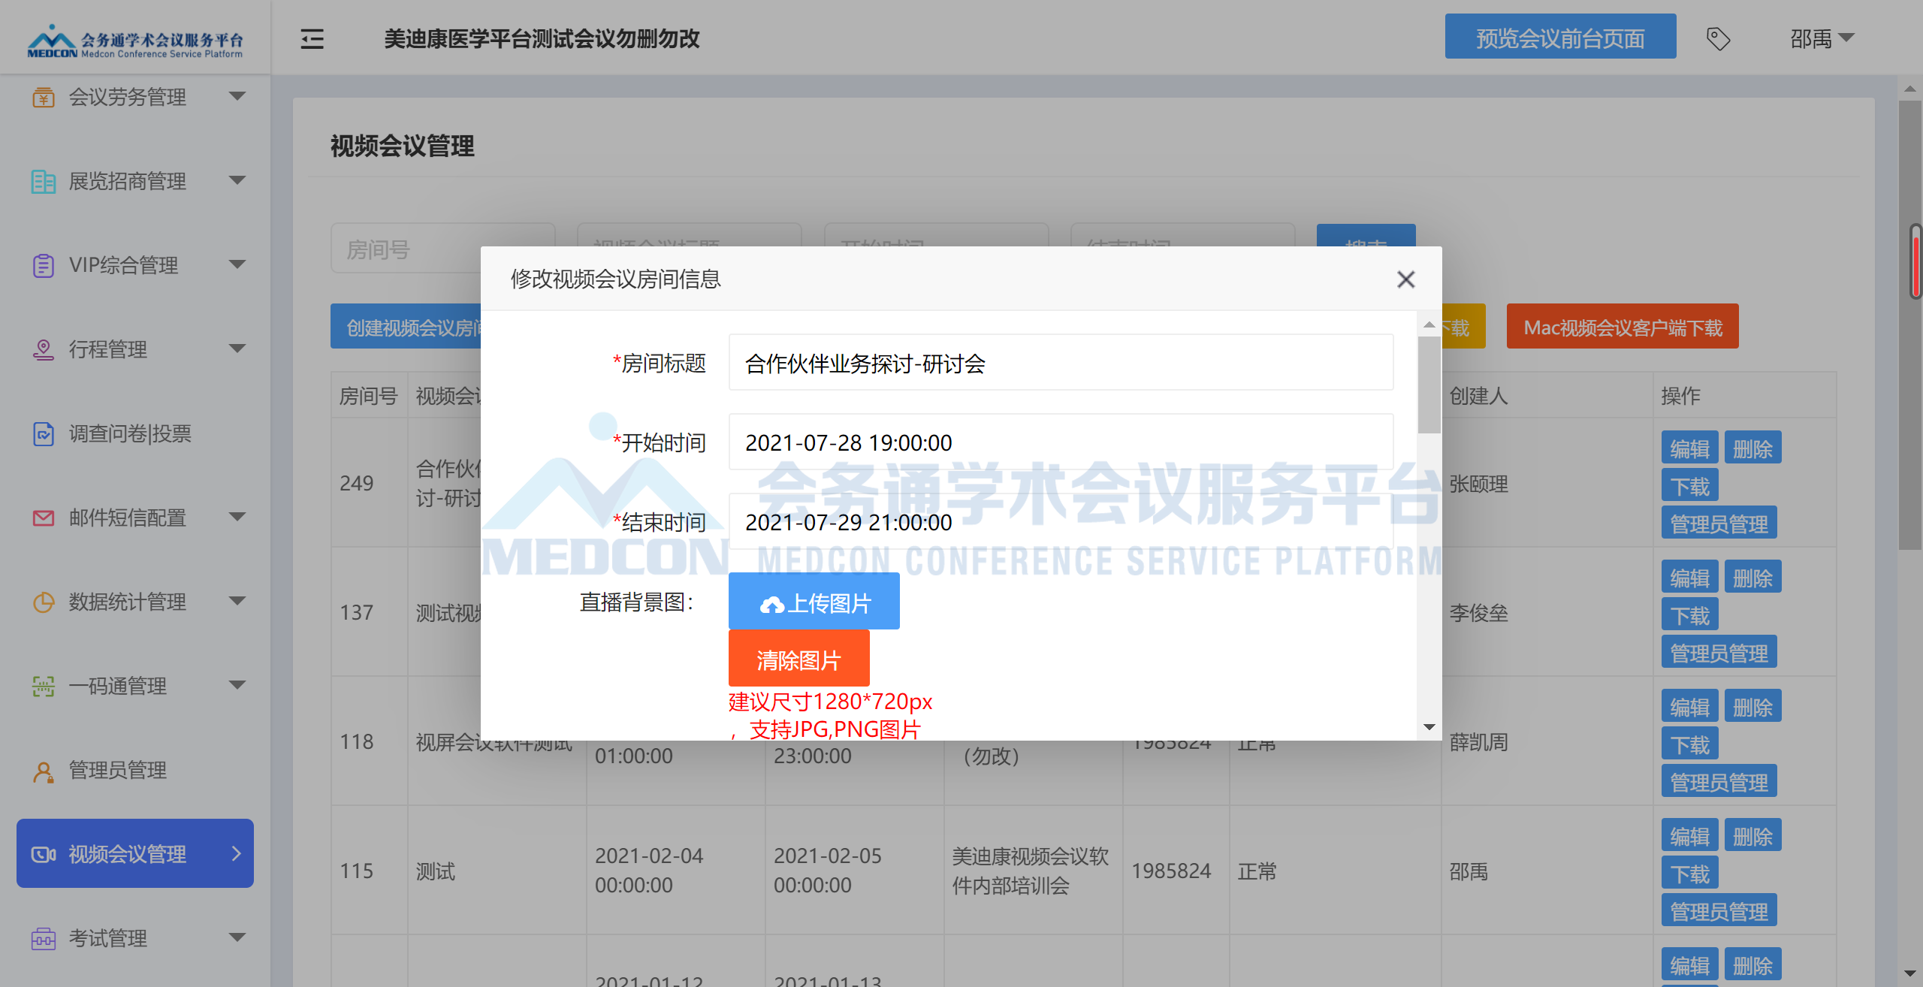Click creator name 张颐理

(x=1478, y=484)
